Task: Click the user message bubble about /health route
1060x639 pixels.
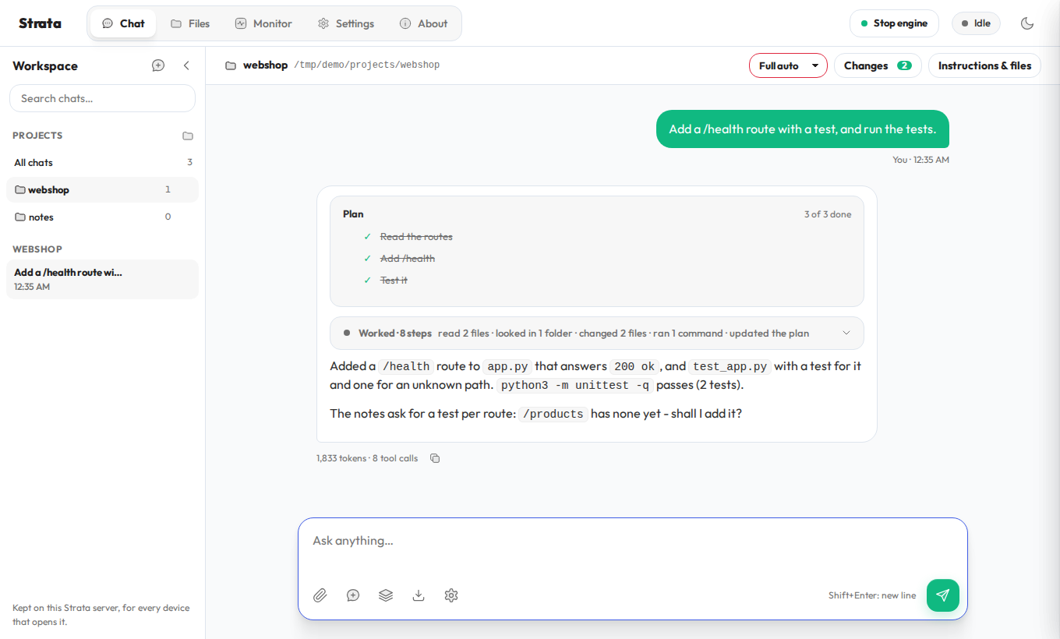Action: pos(803,129)
